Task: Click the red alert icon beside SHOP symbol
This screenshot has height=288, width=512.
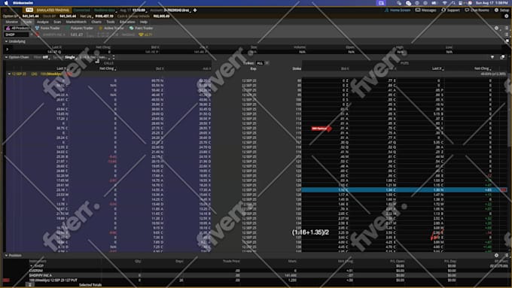Action: (x=38, y=35)
